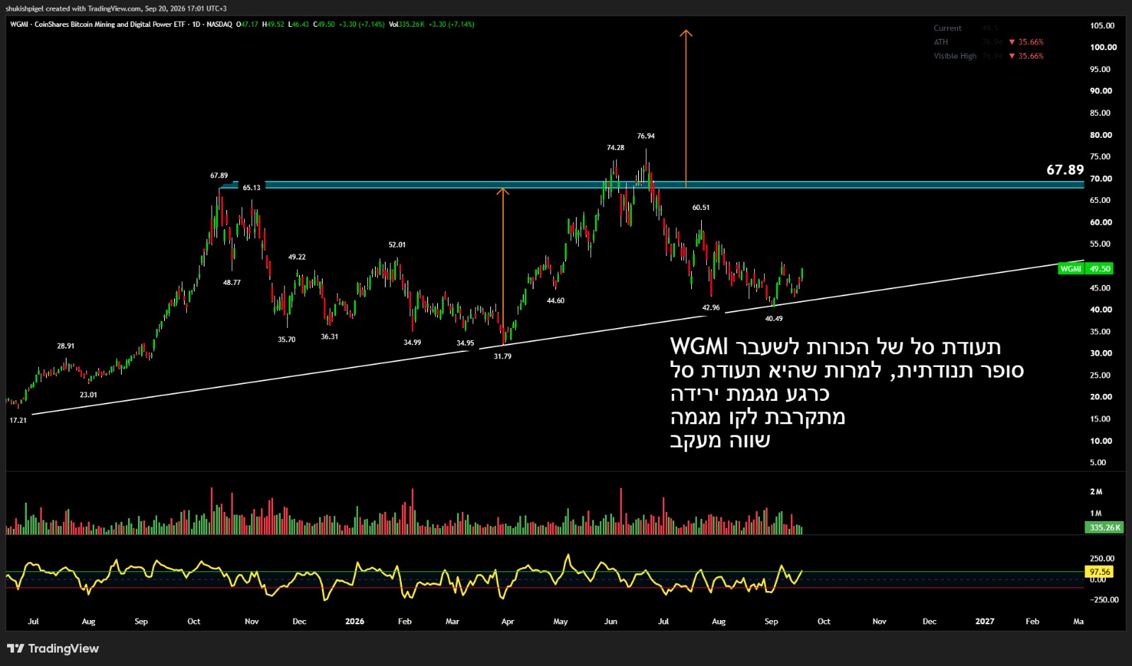Select the 74.28 high price label

pyautogui.click(x=616, y=148)
